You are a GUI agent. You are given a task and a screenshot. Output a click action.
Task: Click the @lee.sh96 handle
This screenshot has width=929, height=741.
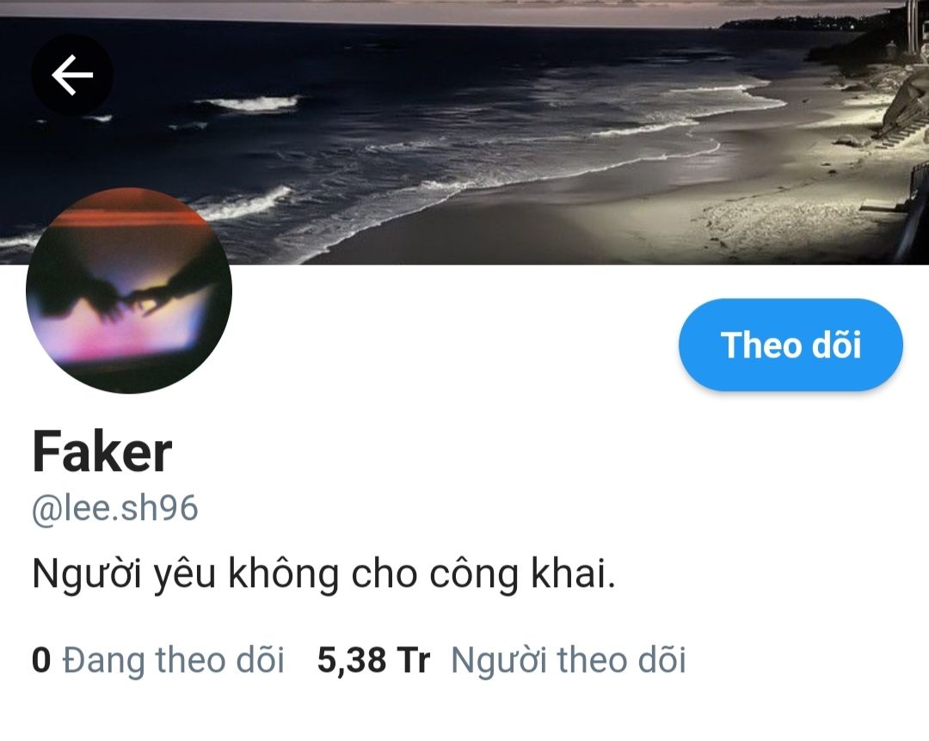pos(115,508)
